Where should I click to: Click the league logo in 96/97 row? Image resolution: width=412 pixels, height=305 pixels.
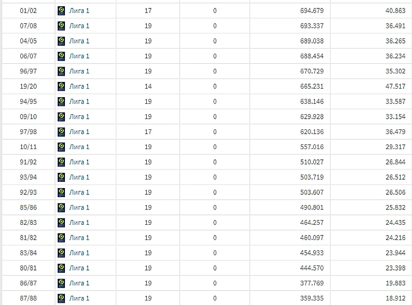(61, 71)
